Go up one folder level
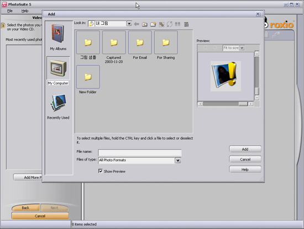Image resolution: width=304 pixels, height=229 pixels. pos(145,24)
